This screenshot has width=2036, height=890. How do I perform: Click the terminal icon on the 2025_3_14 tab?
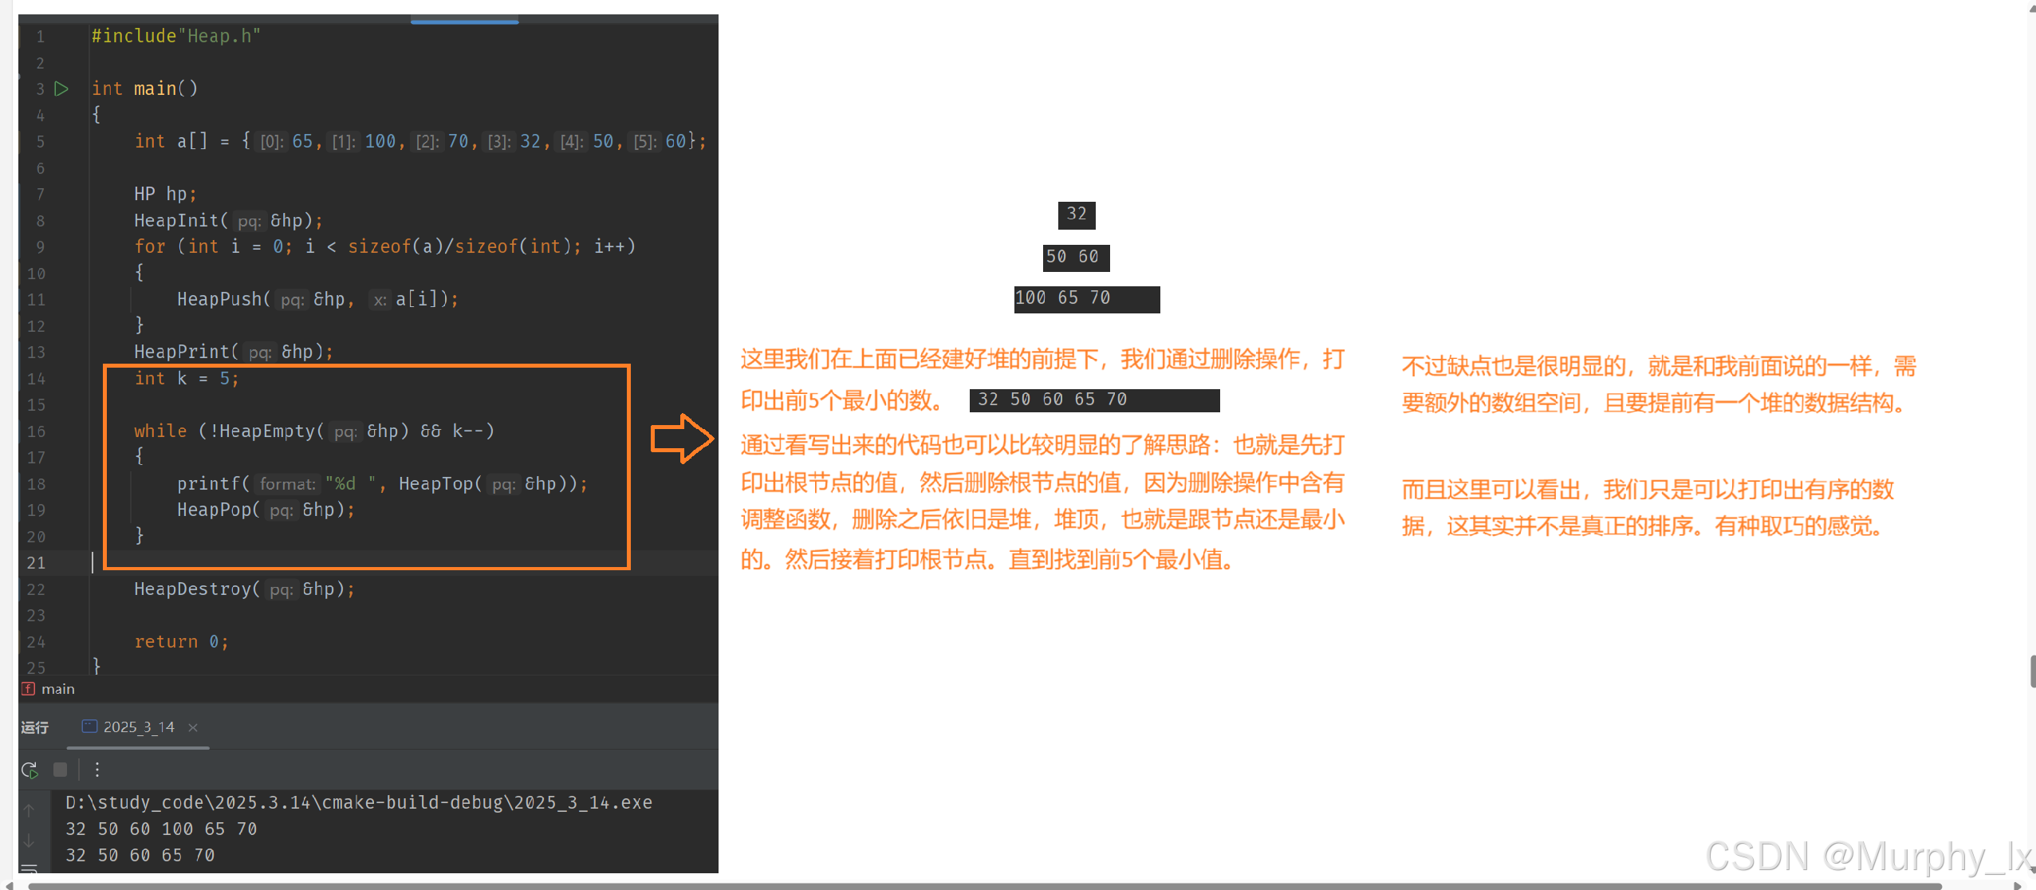tap(89, 727)
